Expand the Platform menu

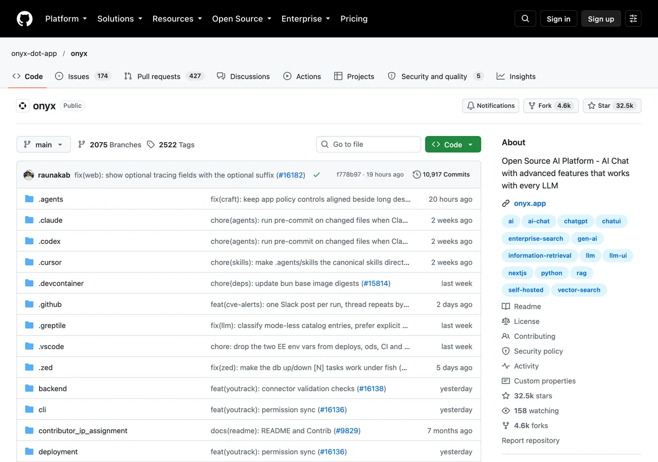tap(66, 18)
